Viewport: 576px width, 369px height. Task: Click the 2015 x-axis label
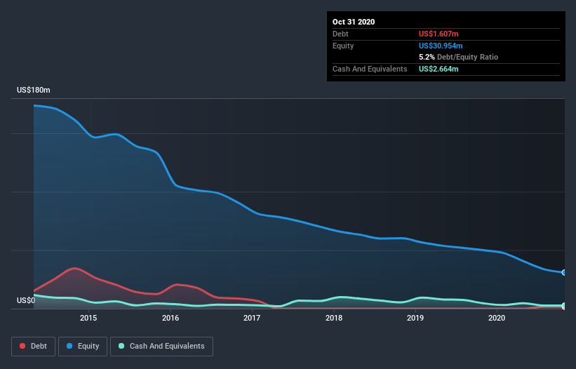pos(88,318)
